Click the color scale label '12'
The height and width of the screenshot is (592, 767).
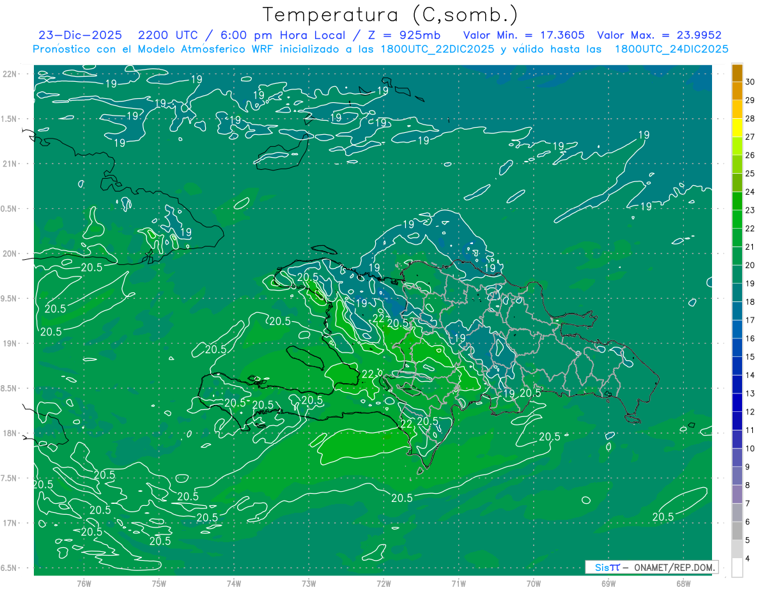[x=750, y=412]
